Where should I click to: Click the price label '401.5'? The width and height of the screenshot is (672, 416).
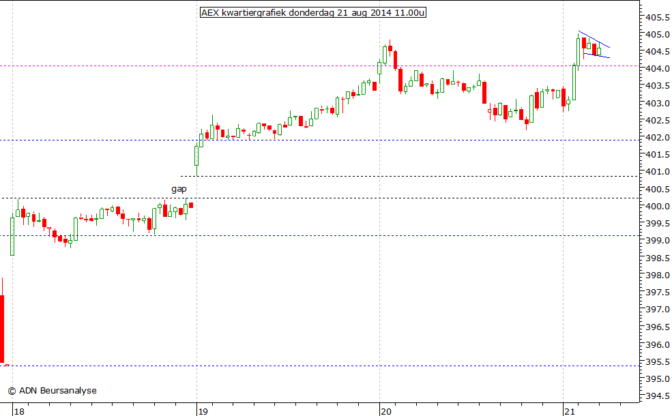658,154
